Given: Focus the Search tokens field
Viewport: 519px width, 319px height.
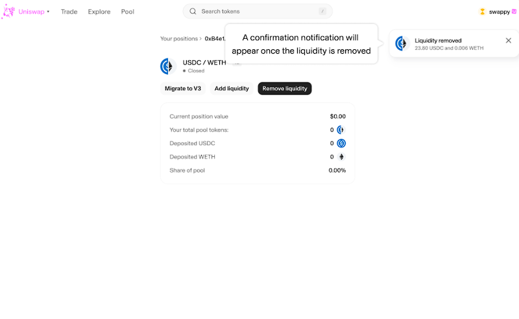Looking at the screenshot, I should pyautogui.click(x=258, y=12).
